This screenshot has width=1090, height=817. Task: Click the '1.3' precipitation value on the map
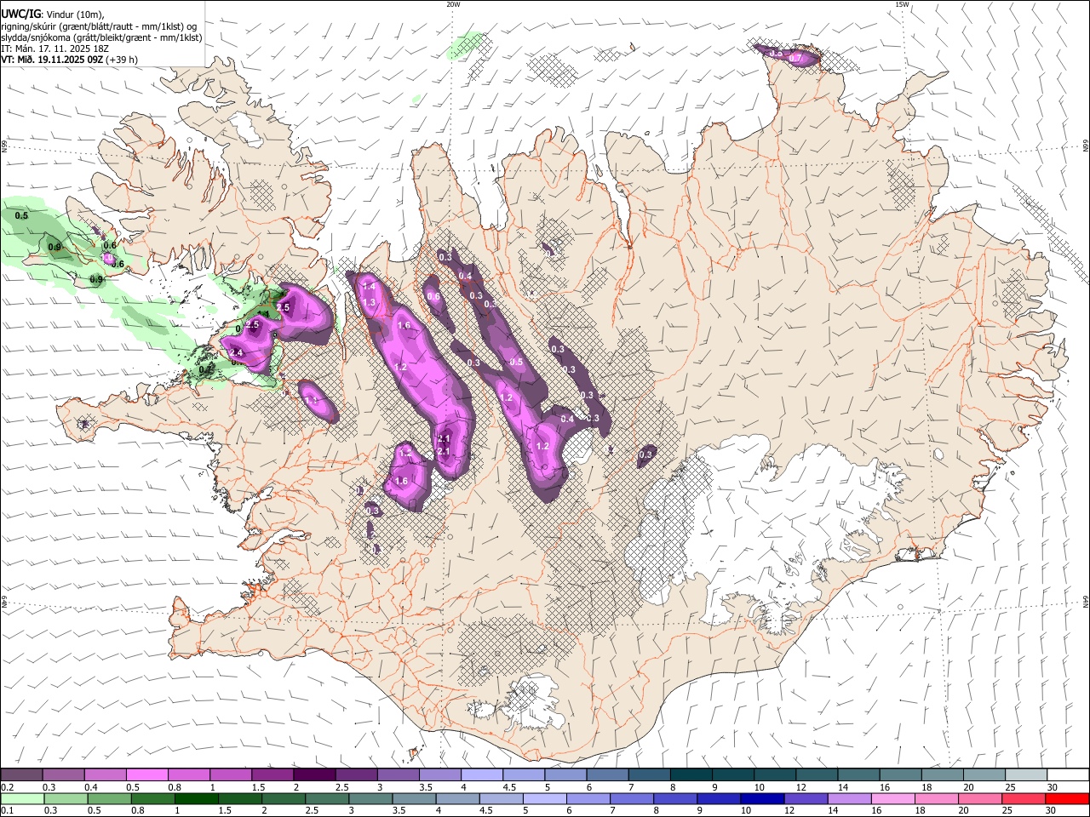pos(369,302)
